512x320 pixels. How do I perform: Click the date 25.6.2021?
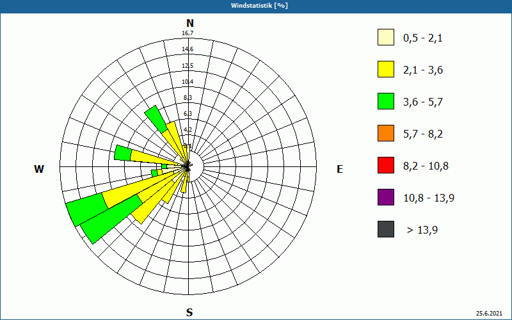pyautogui.click(x=489, y=313)
